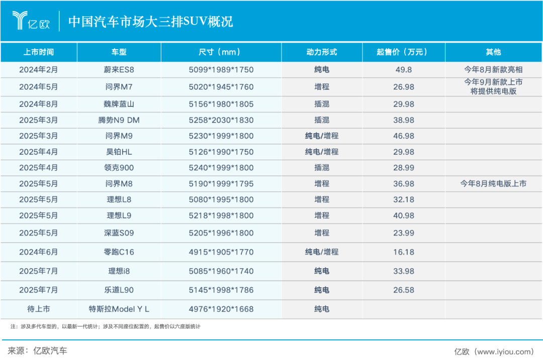The image size is (543, 364).
Task: Click the price 26.58
Action: pyautogui.click(x=403, y=290)
